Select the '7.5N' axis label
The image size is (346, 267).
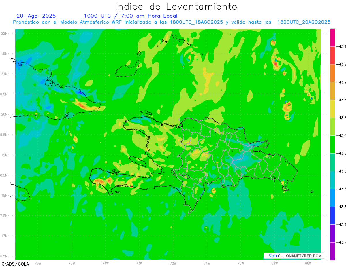click(x=4, y=216)
